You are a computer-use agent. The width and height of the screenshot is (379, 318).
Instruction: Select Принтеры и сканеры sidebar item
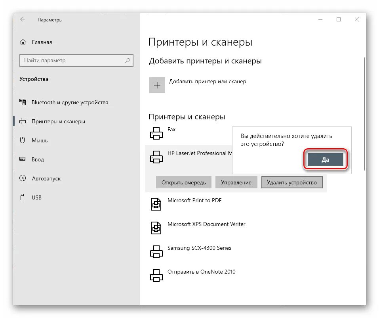[58, 121]
